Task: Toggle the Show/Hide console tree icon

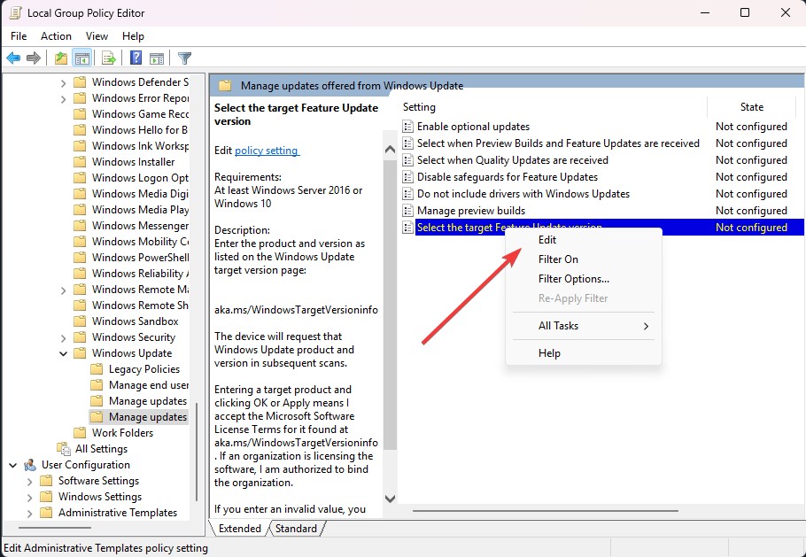Action: 81,58
